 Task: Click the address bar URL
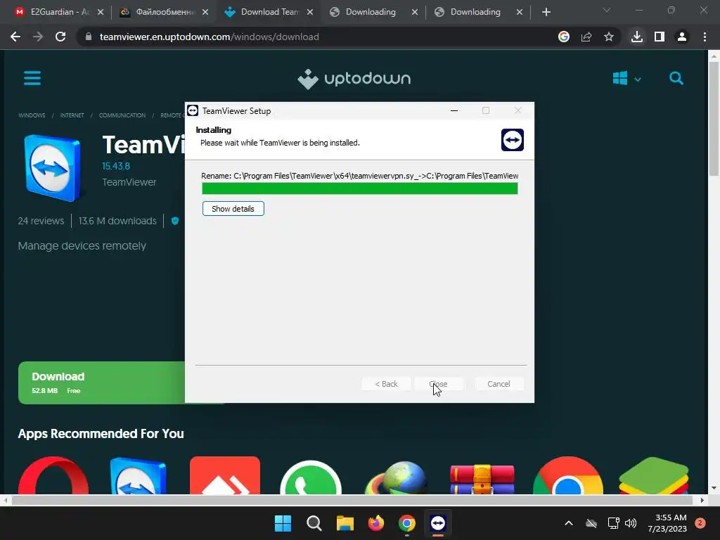click(x=209, y=37)
